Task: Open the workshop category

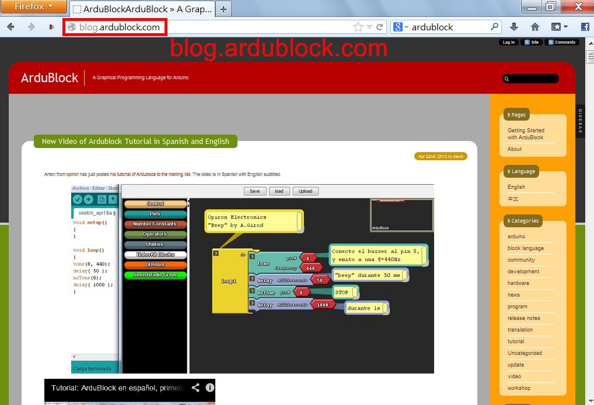Action: (x=519, y=388)
